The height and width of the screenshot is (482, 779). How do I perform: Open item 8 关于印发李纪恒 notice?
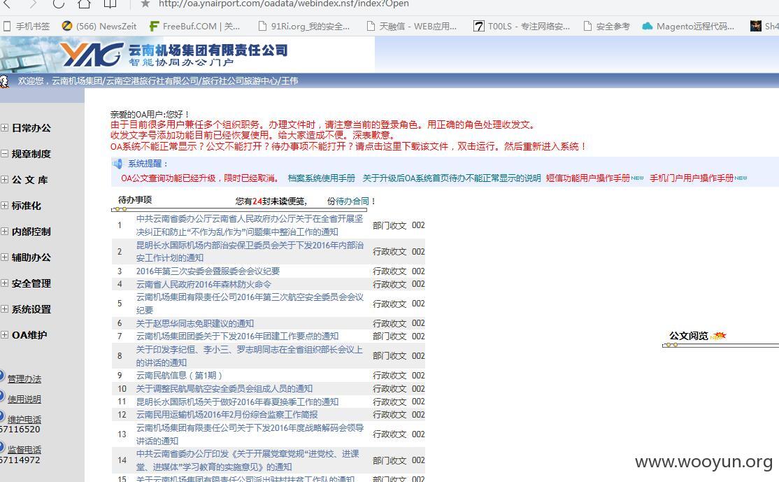click(x=250, y=356)
